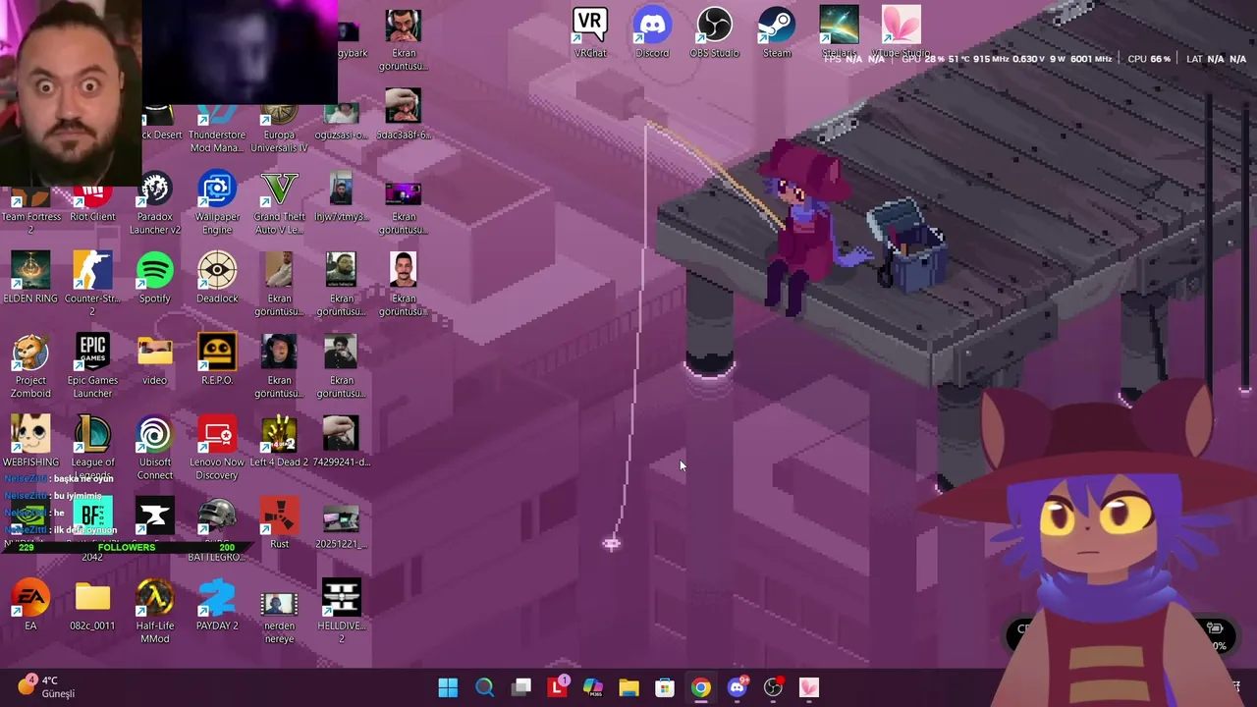The height and width of the screenshot is (707, 1257).
Task: Select the Paradox Launcher v2 icon
Action: (x=155, y=203)
